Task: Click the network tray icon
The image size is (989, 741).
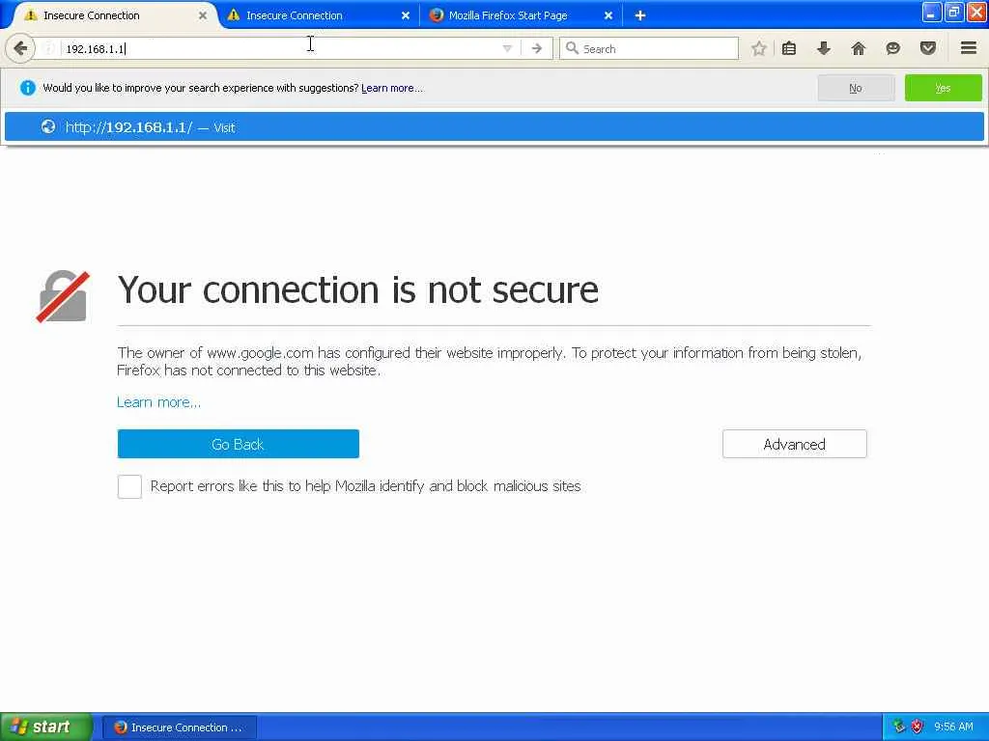Action: tap(899, 727)
